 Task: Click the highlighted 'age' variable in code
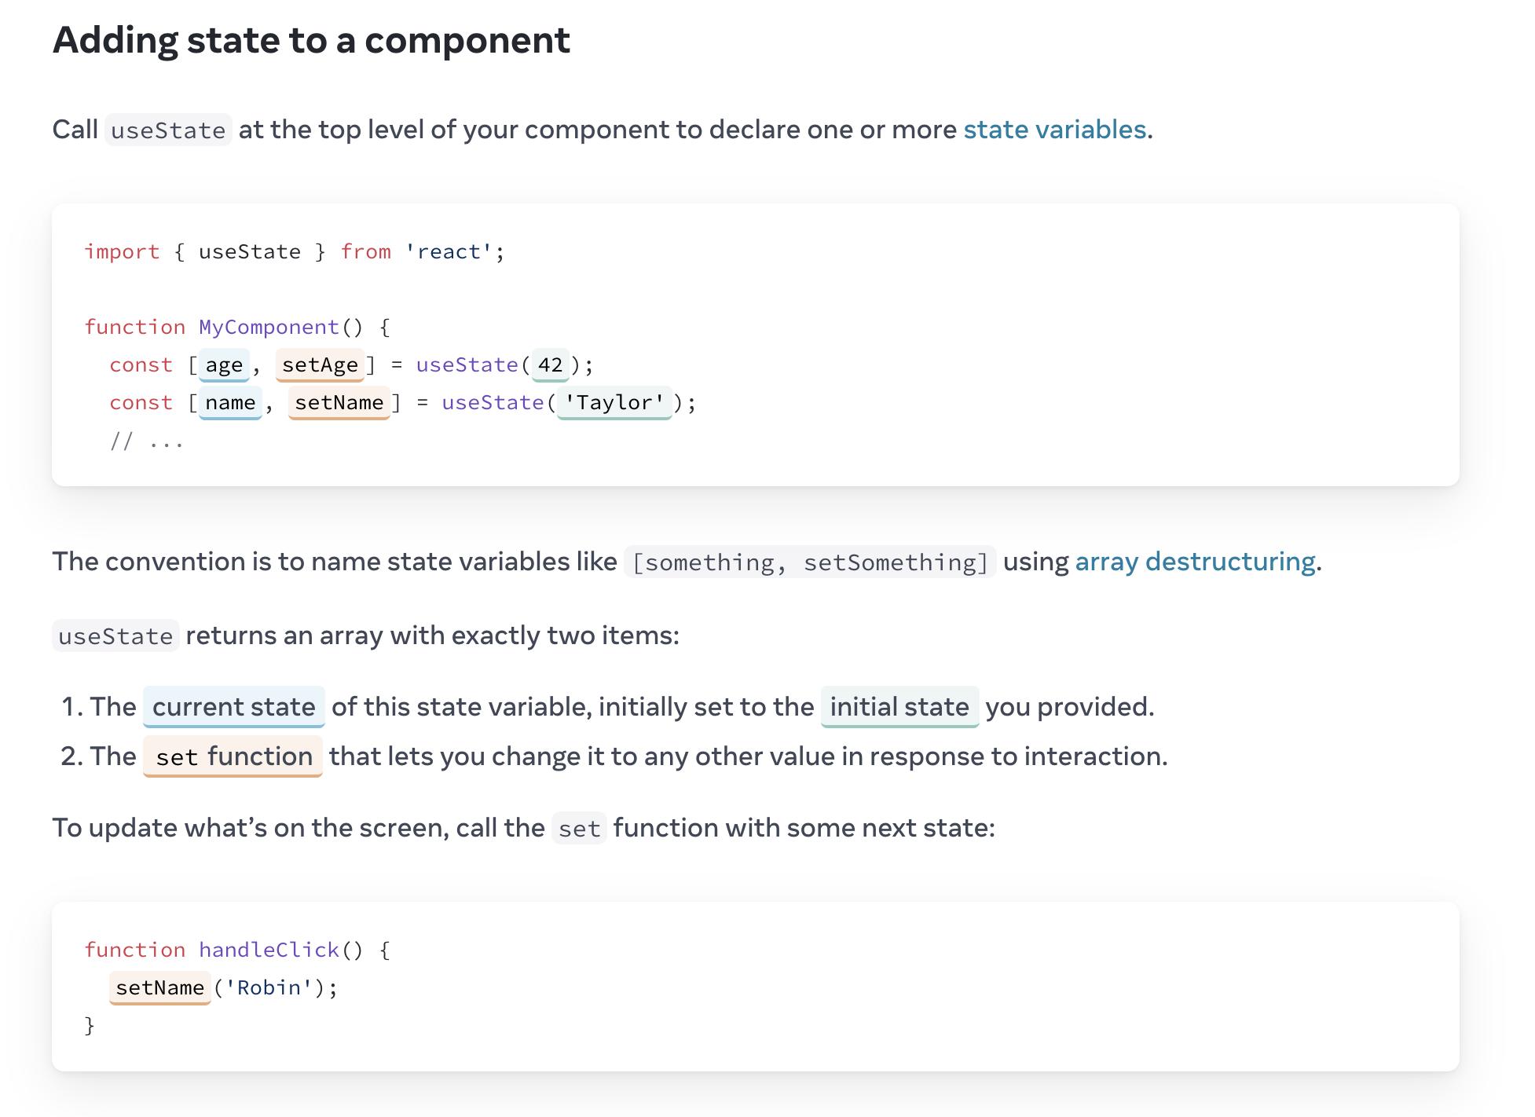pos(224,364)
